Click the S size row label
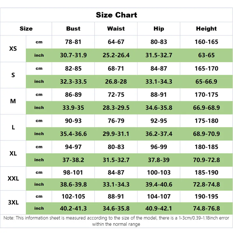 coord(13,75)
